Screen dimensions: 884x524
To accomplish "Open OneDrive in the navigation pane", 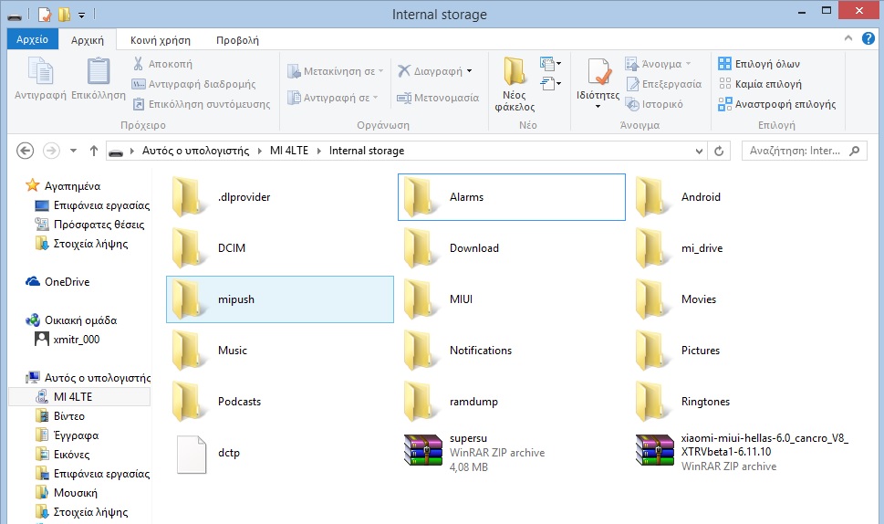I will [67, 282].
